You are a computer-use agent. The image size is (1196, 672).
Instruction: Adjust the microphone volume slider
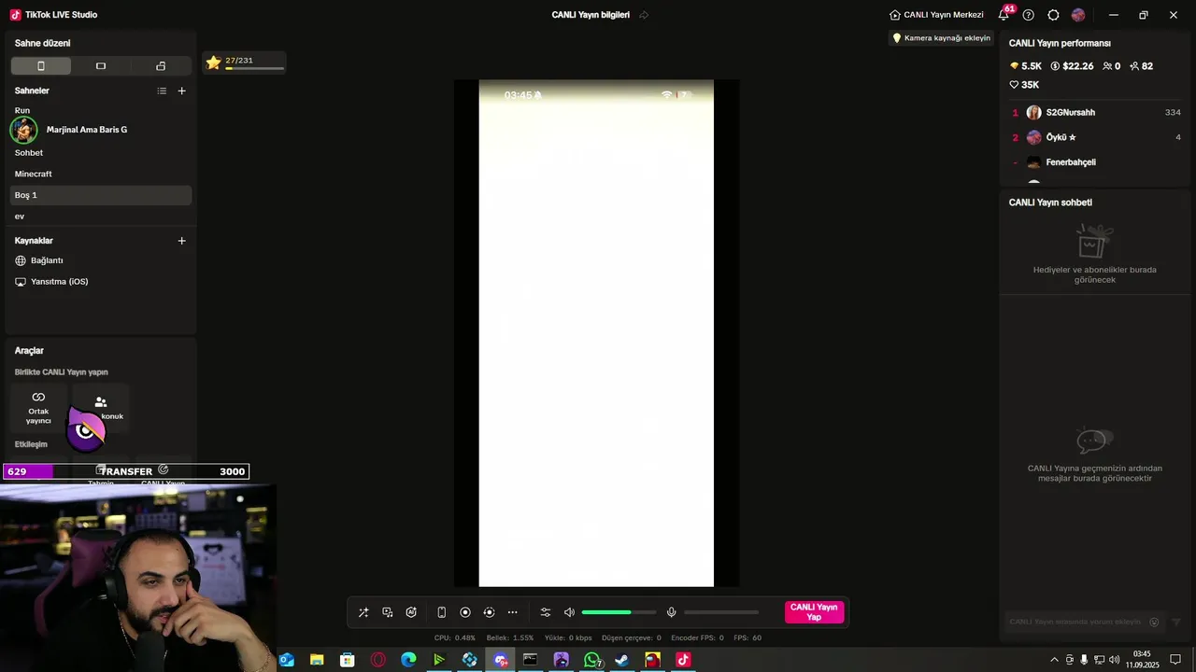tap(721, 612)
